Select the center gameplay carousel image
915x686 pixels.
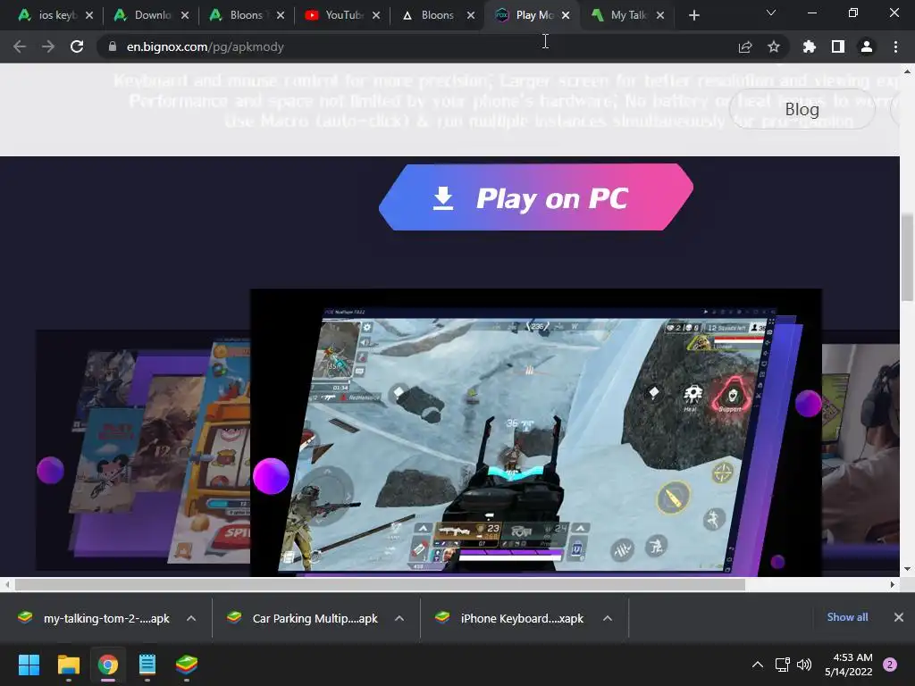point(536,433)
